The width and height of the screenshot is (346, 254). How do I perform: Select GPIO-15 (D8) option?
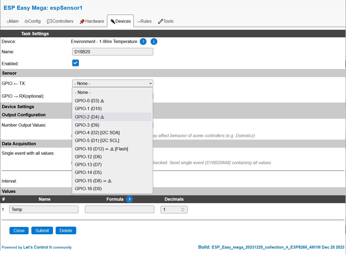pos(112,181)
